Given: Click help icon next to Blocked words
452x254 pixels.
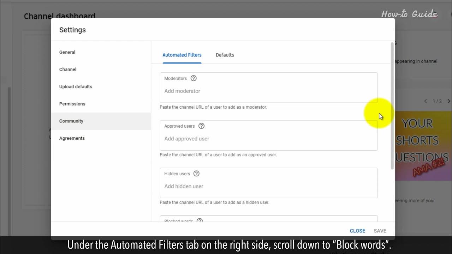Looking at the screenshot, I should pos(200,221).
